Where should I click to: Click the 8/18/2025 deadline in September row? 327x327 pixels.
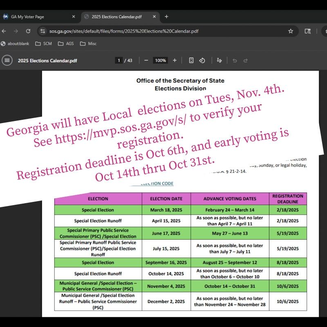click(288, 262)
